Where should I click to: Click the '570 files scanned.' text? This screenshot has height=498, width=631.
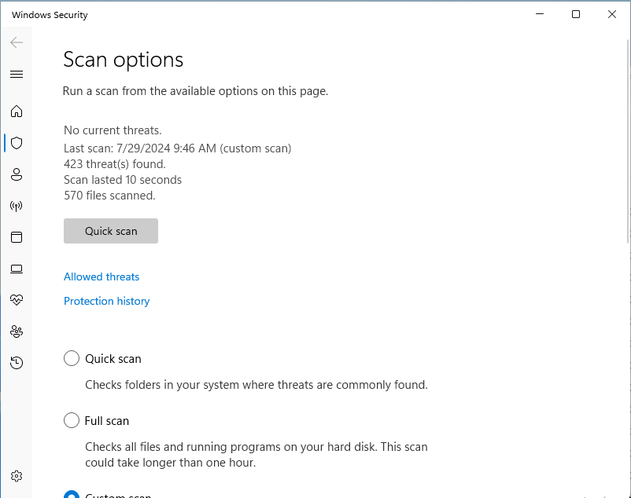click(x=109, y=195)
